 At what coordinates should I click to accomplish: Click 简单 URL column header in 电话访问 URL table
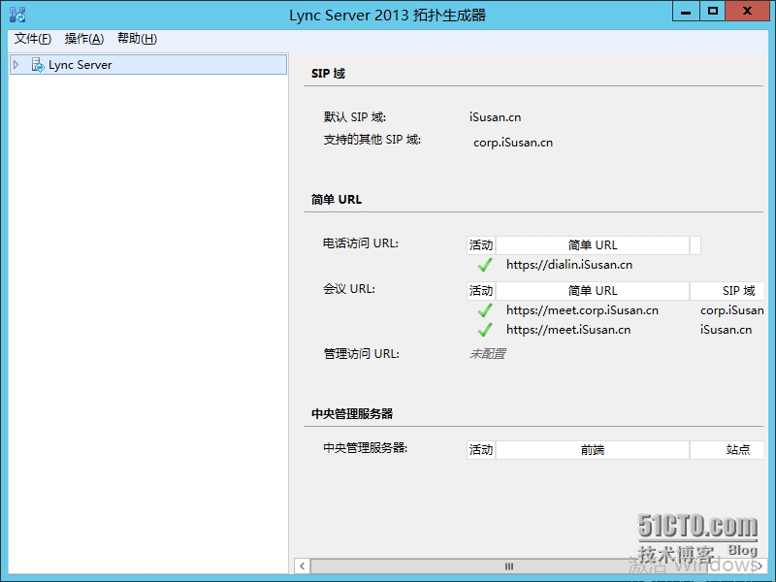593,245
